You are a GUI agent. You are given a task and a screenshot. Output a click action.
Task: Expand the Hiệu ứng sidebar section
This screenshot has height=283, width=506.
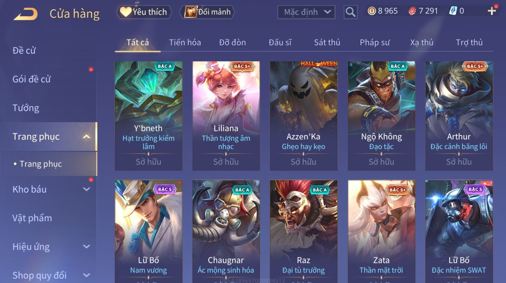point(87,247)
